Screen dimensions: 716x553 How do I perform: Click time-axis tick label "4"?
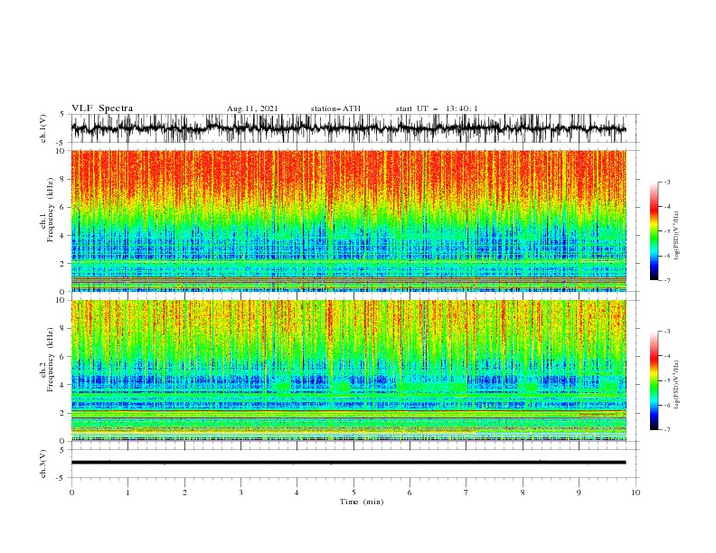tap(297, 492)
